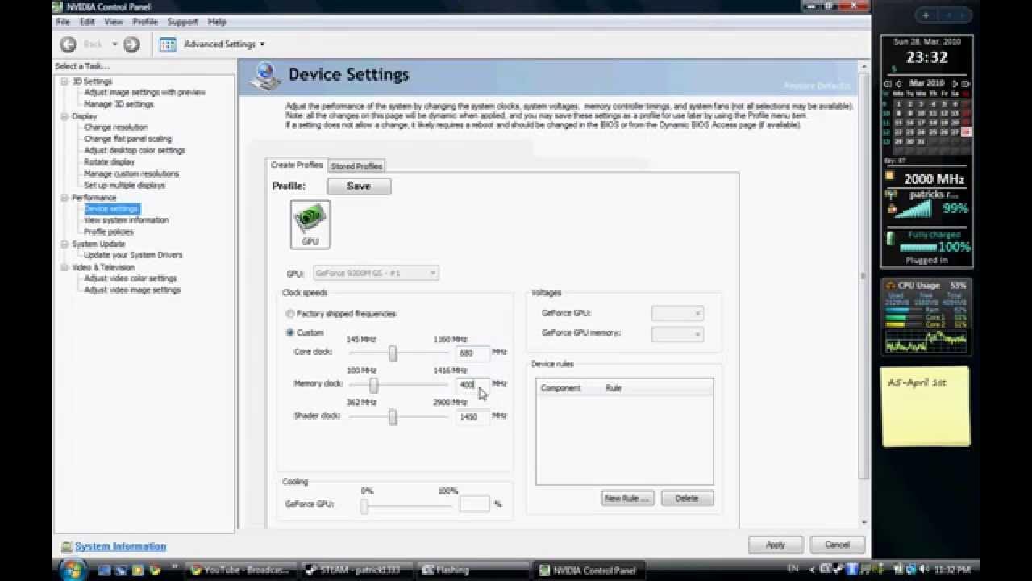
Task: Click the Delete rule button
Action: [x=687, y=498]
